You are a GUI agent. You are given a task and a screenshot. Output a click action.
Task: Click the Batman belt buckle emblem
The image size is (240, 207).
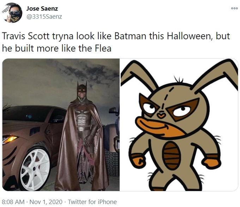[x=81, y=129]
